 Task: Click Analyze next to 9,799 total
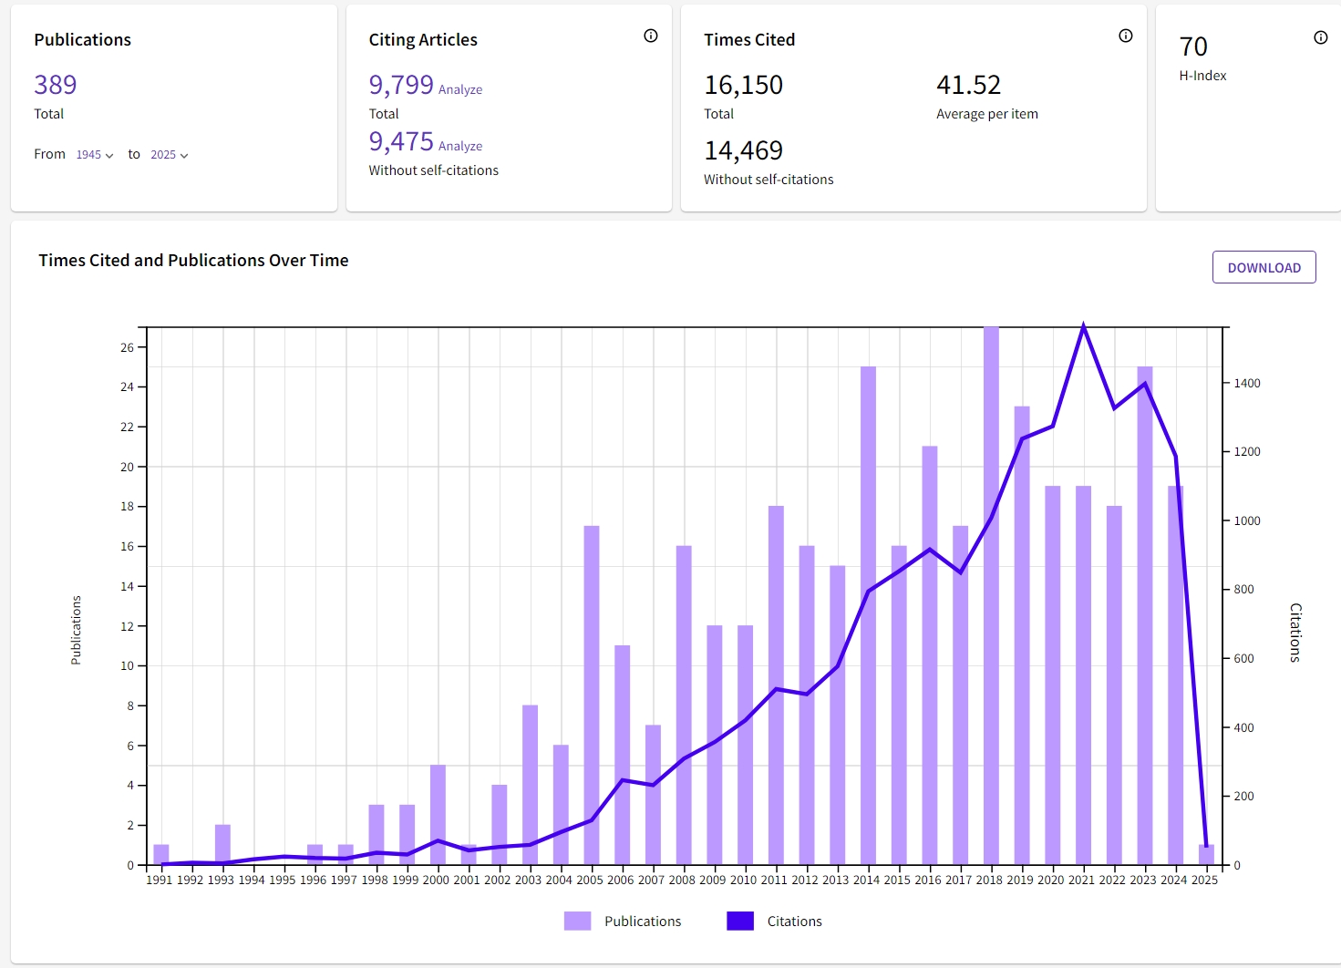(460, 89)
